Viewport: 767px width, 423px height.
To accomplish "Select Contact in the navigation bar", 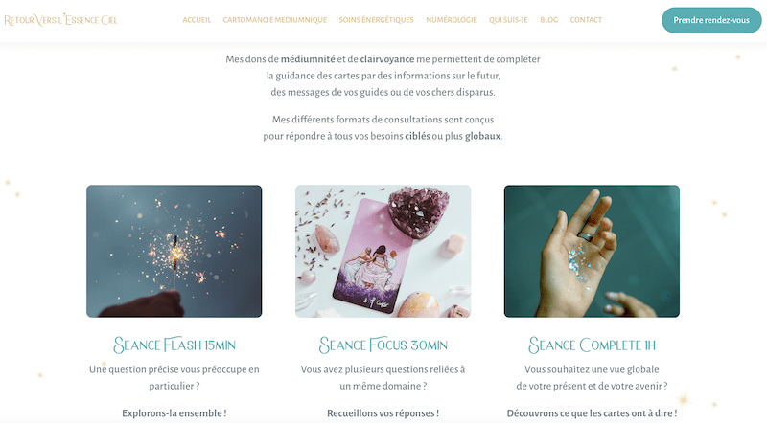I will (586, 20).
